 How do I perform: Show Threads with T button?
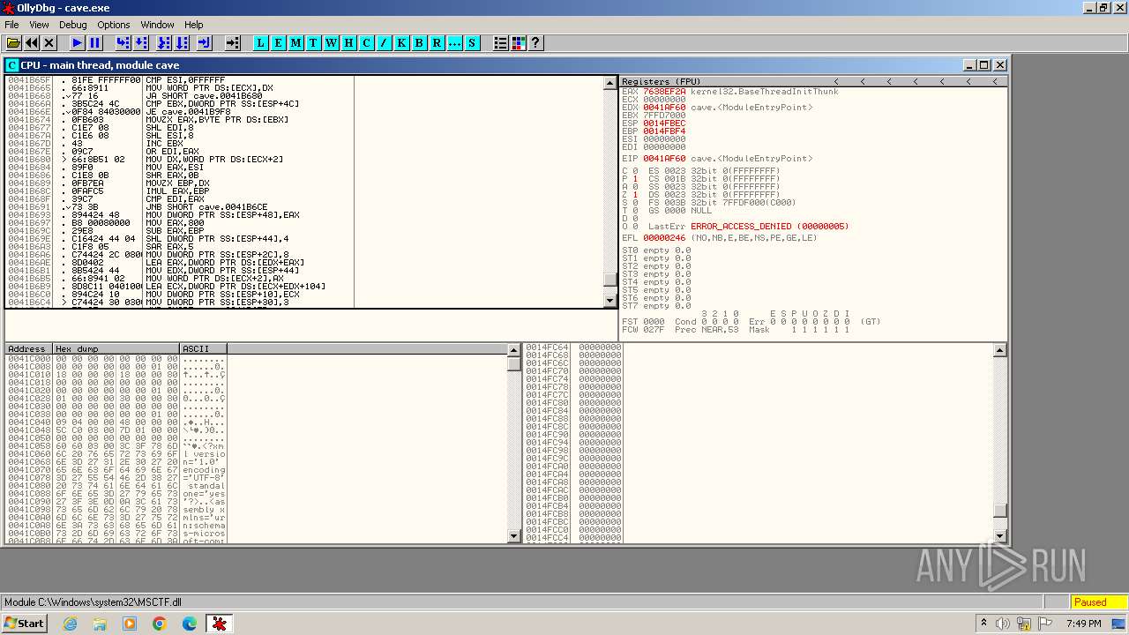coord(314,42)
